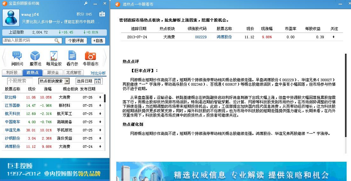Image resolution: width=351 pixels, height=181 pixels.
Task: Click stock code link 002229
Action: pyautogui.click(x=201, y=37)
